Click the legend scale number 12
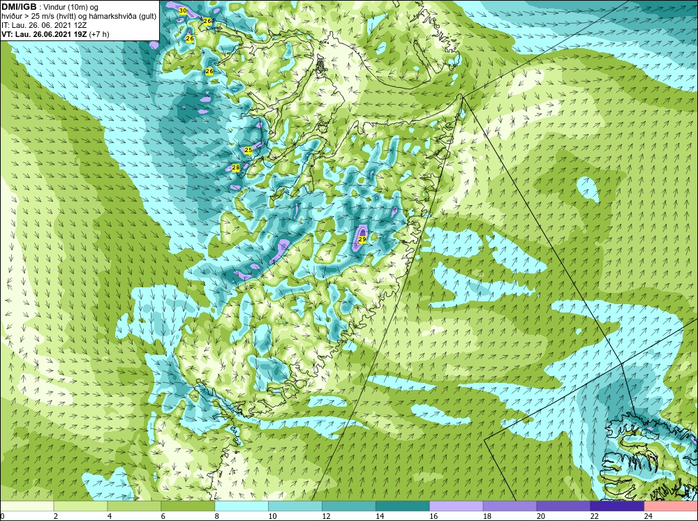Screen dimensions: 698x521 [x=326, y=516]
